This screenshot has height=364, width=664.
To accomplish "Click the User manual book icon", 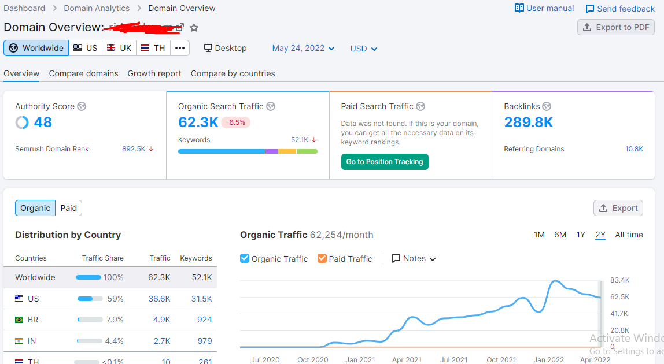I will pyautogui.click(x=519, y=8).
